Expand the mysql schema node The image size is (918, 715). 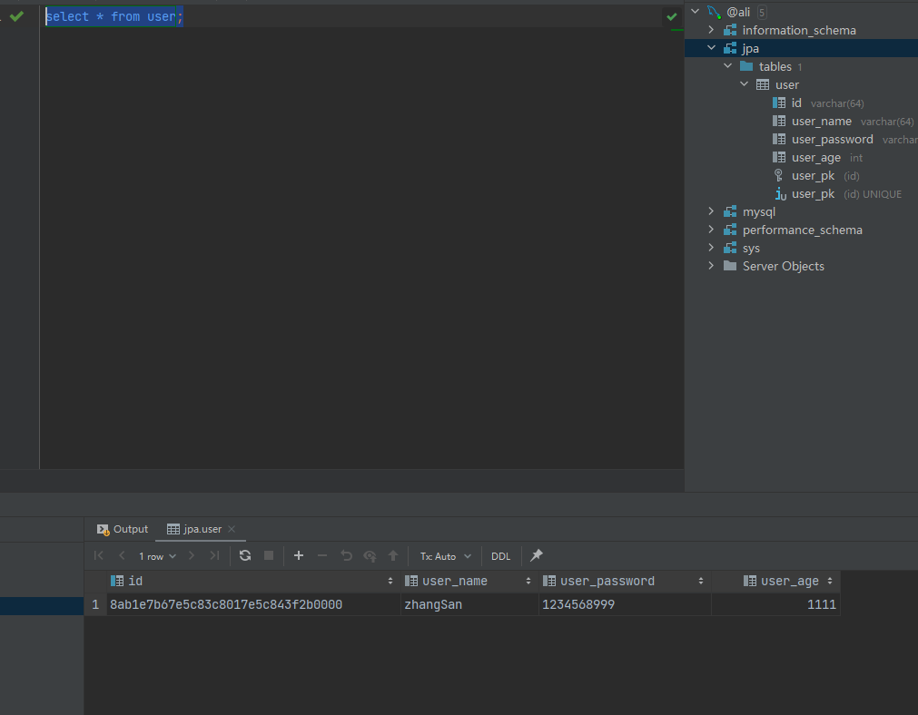711,211
